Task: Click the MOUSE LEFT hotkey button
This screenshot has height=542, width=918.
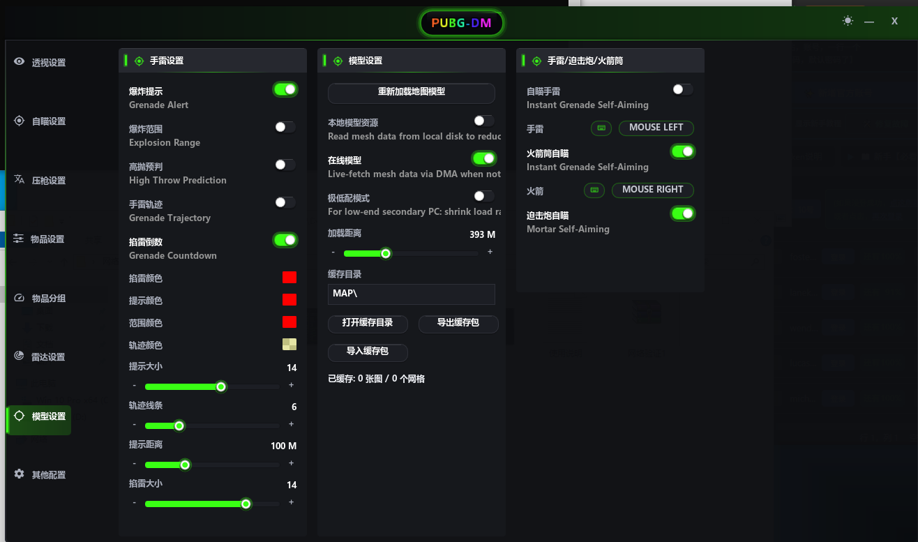Action: point(656,128)
